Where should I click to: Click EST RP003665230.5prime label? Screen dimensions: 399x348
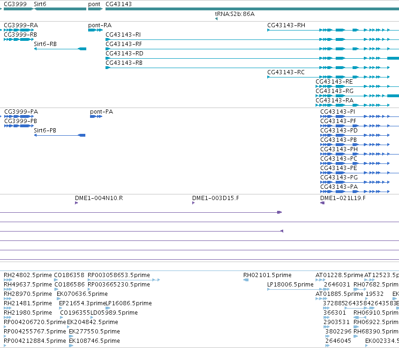[119, 285]
